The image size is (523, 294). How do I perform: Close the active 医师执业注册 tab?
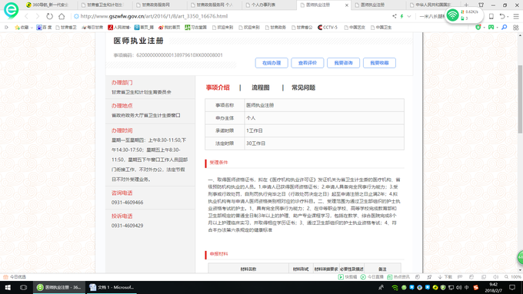pos(347,5)
